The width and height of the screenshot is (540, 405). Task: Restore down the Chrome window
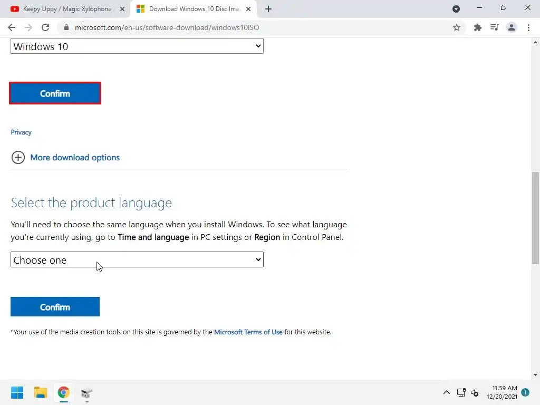(x=504, y=7)
